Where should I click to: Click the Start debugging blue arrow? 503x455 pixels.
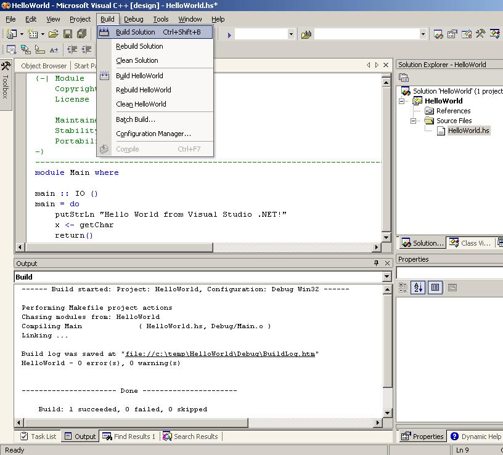pos(229,34)
